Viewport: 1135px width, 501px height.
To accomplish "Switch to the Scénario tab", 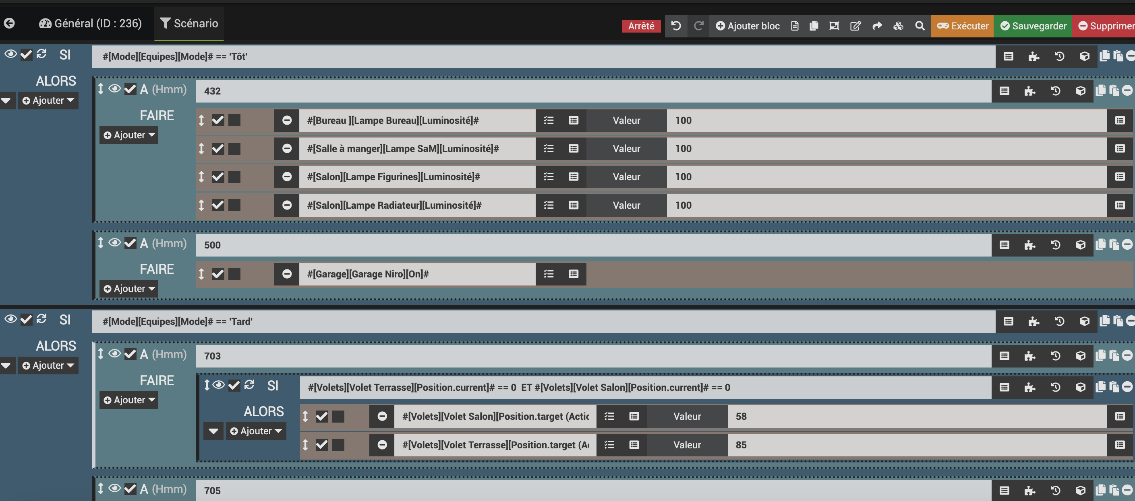I will pyautogui.click(x=189, y=23).
